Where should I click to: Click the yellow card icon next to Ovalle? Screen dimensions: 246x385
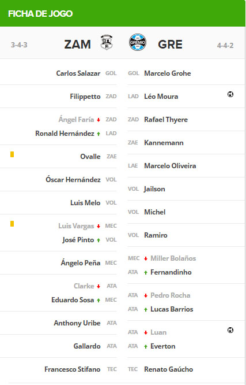12,154
